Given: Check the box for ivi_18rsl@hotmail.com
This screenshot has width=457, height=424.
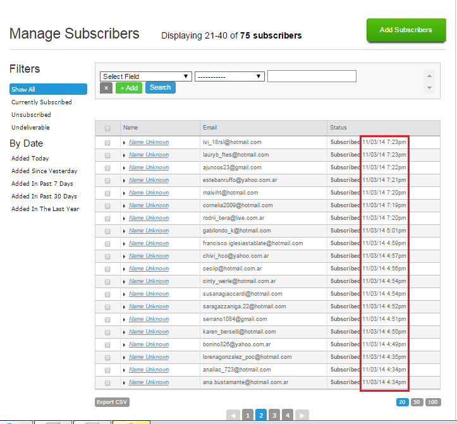Looking at the screenshot, I should pyautogui.click(x=107, y=143).
